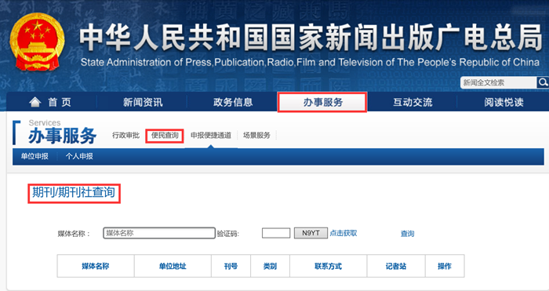Open the 阅读悦读 navigation tab
This screenshot has width=549, height=291.
click(504, 102)
